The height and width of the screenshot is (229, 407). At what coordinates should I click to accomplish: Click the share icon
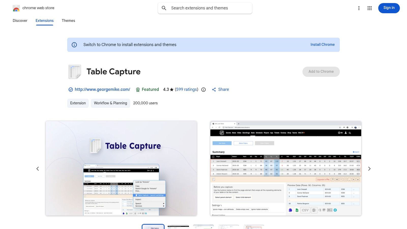(x=214, y=90)
